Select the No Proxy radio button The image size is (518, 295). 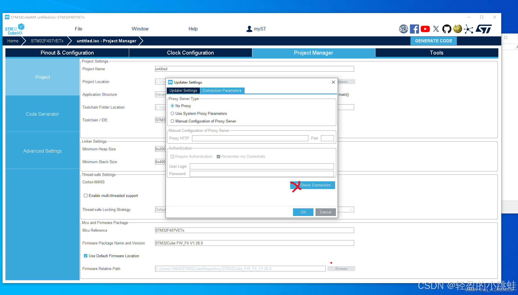(x=172, y=106)
